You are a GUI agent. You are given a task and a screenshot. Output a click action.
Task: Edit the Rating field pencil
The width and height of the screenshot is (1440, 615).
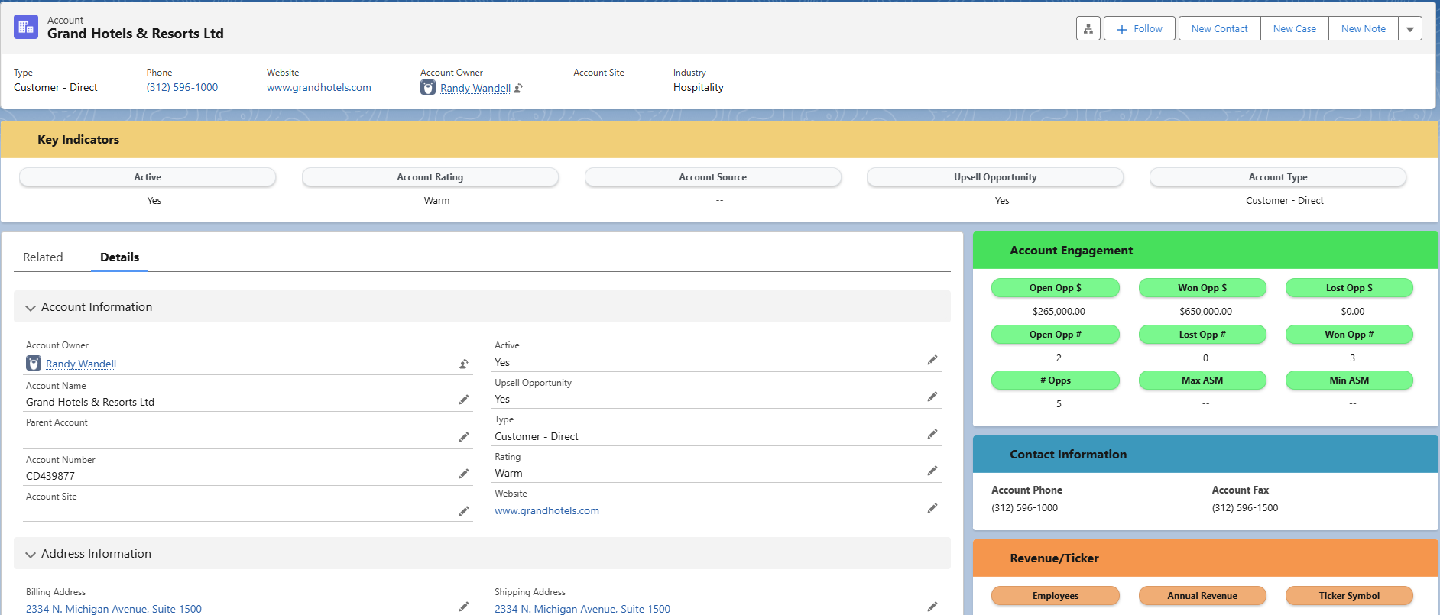point(932,471)
